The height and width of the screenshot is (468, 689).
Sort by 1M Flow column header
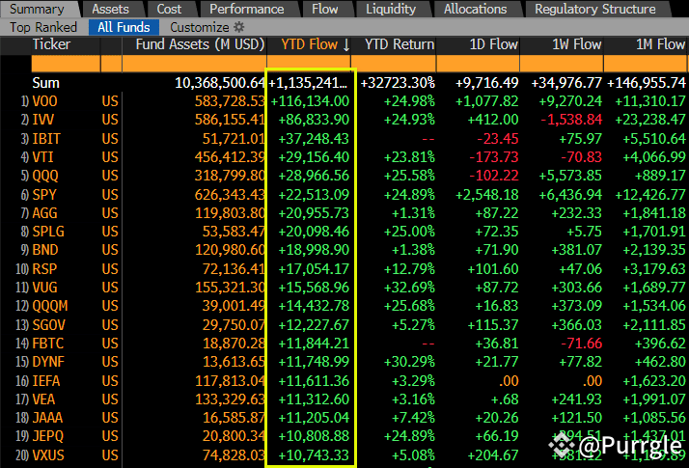660,44
